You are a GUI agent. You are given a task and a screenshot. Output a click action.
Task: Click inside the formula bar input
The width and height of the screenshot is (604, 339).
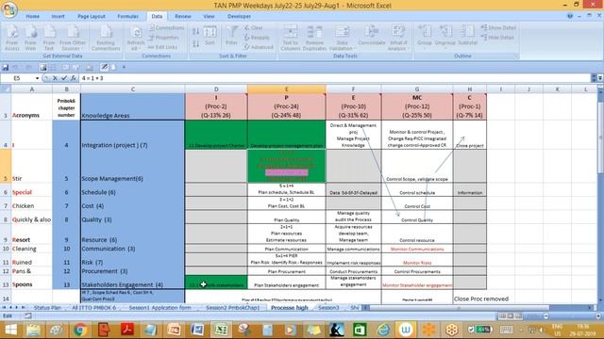coord(335,78)
